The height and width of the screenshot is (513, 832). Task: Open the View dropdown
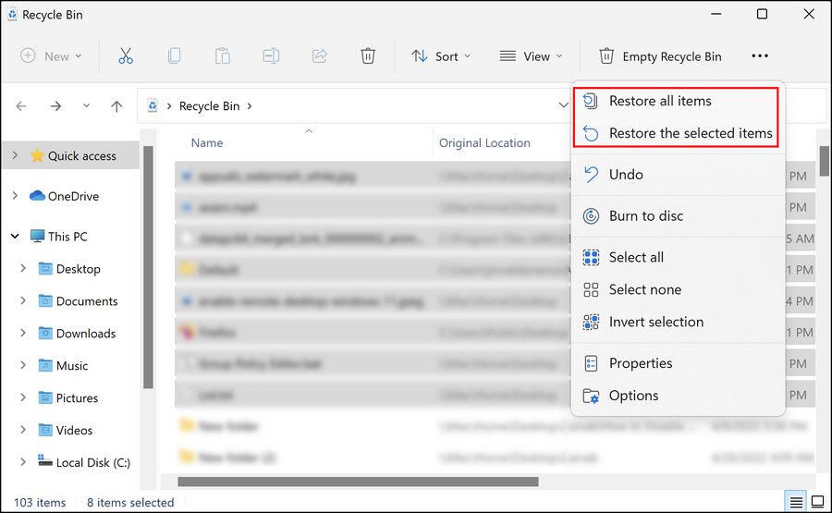coord(531,56)
